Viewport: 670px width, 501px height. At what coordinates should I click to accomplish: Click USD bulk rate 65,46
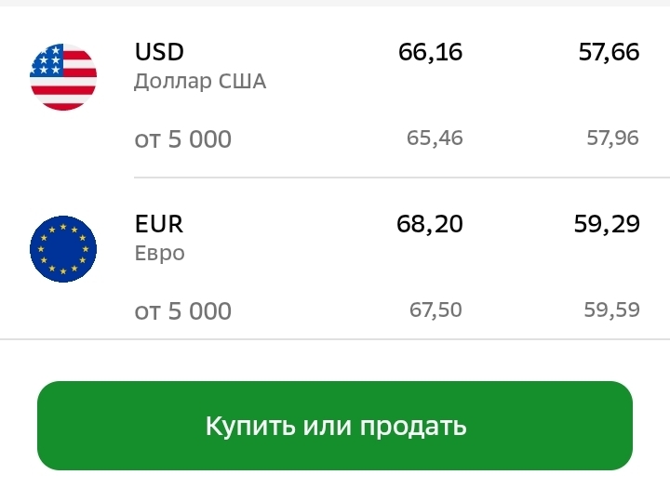pos(435,138)
